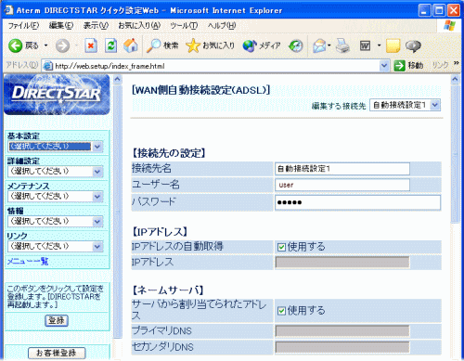Expand the メンテナンス dropdown
464x361 pixels.
pos(56,197)
